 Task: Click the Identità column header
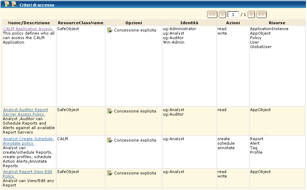[189, 23]
